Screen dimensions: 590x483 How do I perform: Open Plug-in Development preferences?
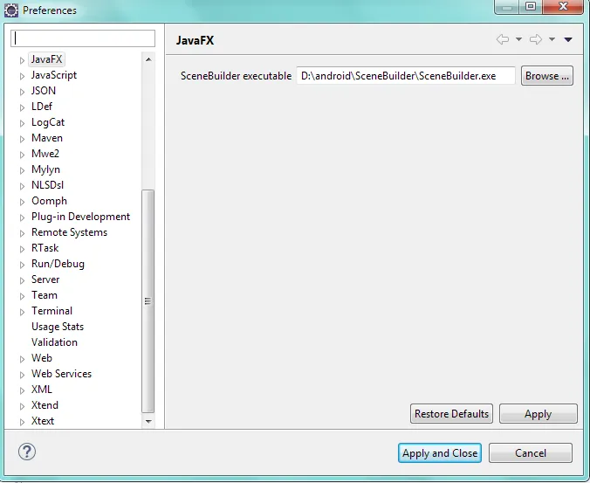point(80,217)
